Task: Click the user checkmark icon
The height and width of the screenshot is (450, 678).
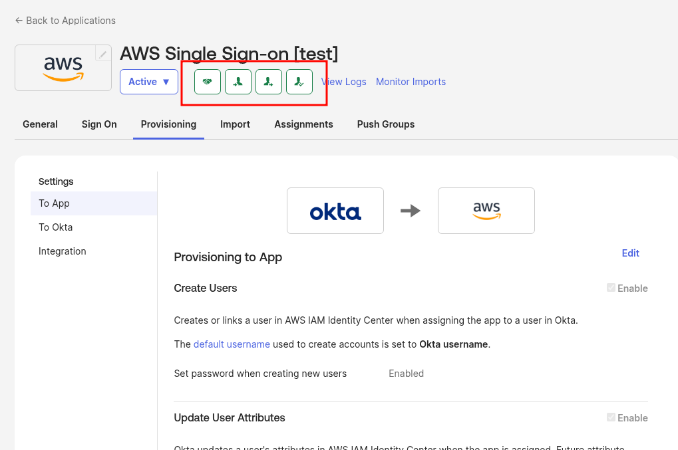Action: tap(299, 82)
